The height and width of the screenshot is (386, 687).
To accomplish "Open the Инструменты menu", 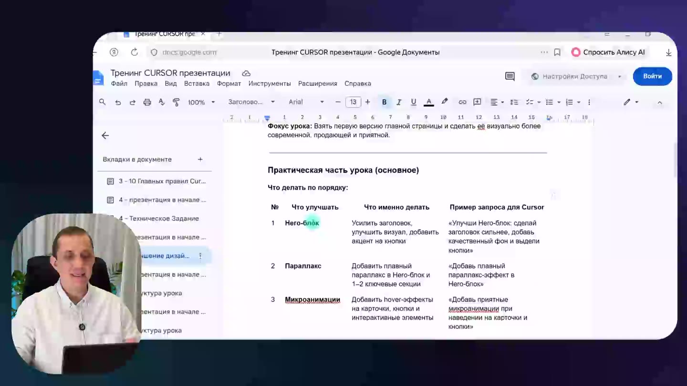I will point(270,83).
